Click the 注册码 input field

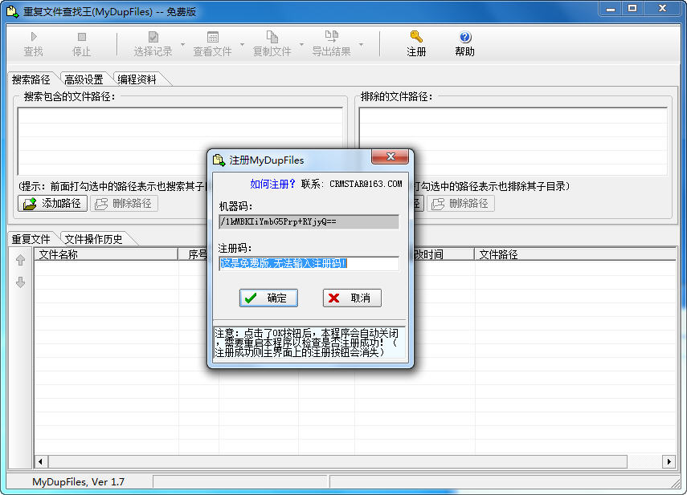(309, 263)
